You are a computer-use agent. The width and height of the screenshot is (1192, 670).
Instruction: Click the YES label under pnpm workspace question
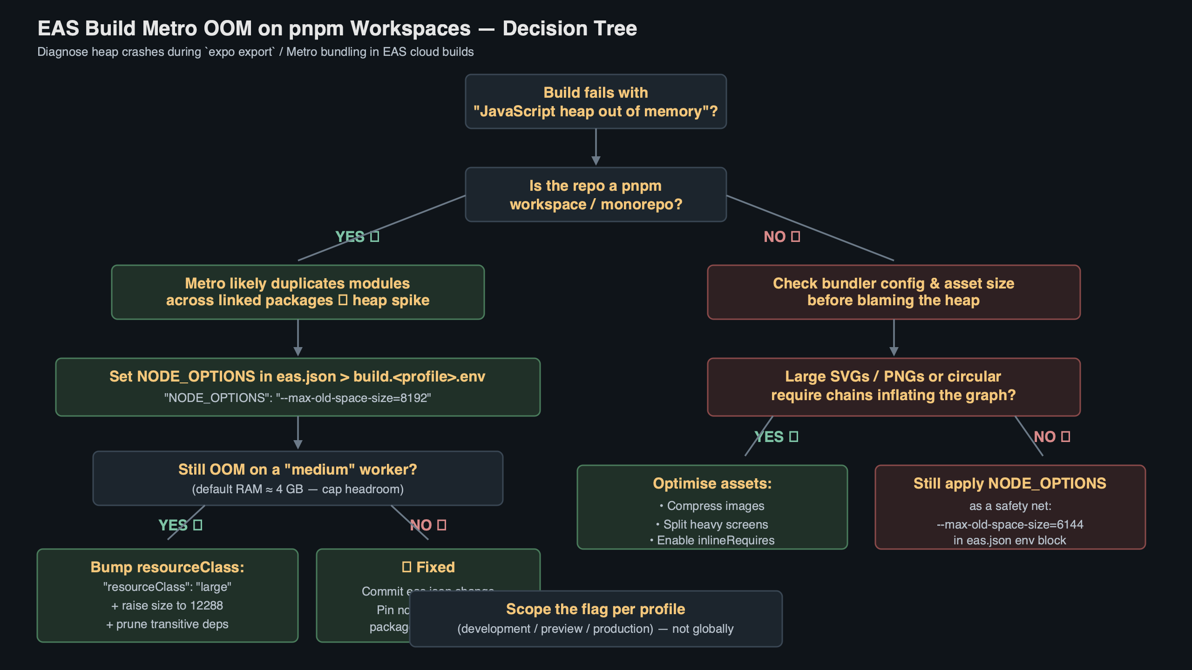point(357,237)
